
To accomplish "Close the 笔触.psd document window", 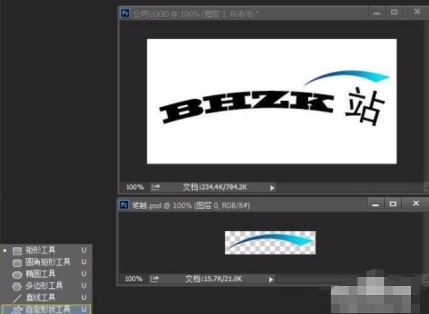I will (416, 204).
